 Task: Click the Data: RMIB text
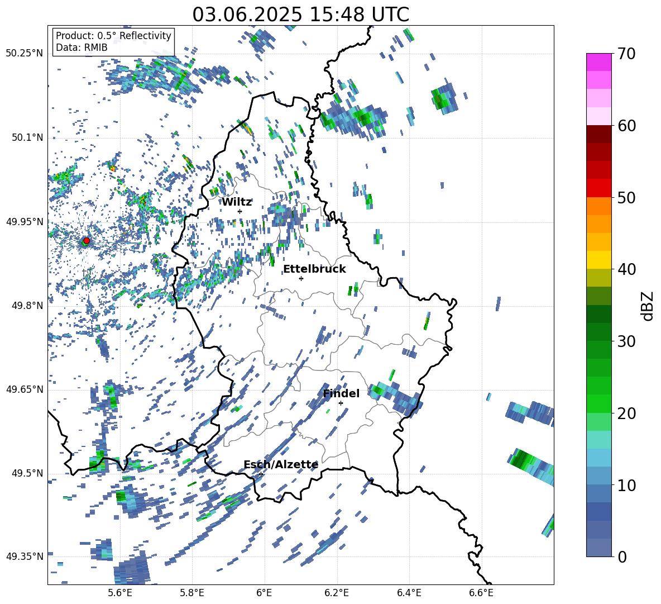point(82,47)
